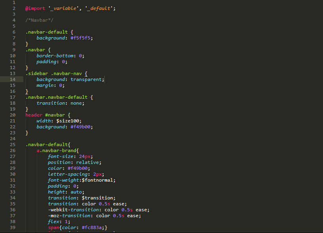Screen dimensions: 323x233
Task: Click the -webkit-transition property on line 36
Action: tap(73, 210)
